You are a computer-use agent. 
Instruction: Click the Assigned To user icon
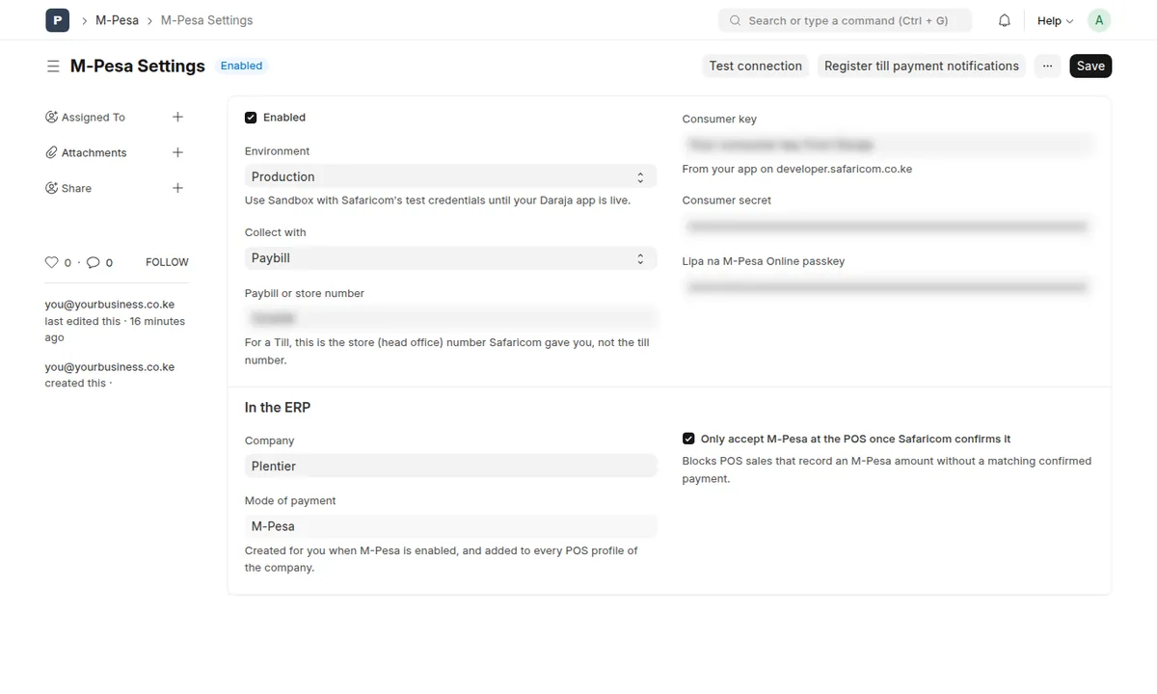click(52, 117)
